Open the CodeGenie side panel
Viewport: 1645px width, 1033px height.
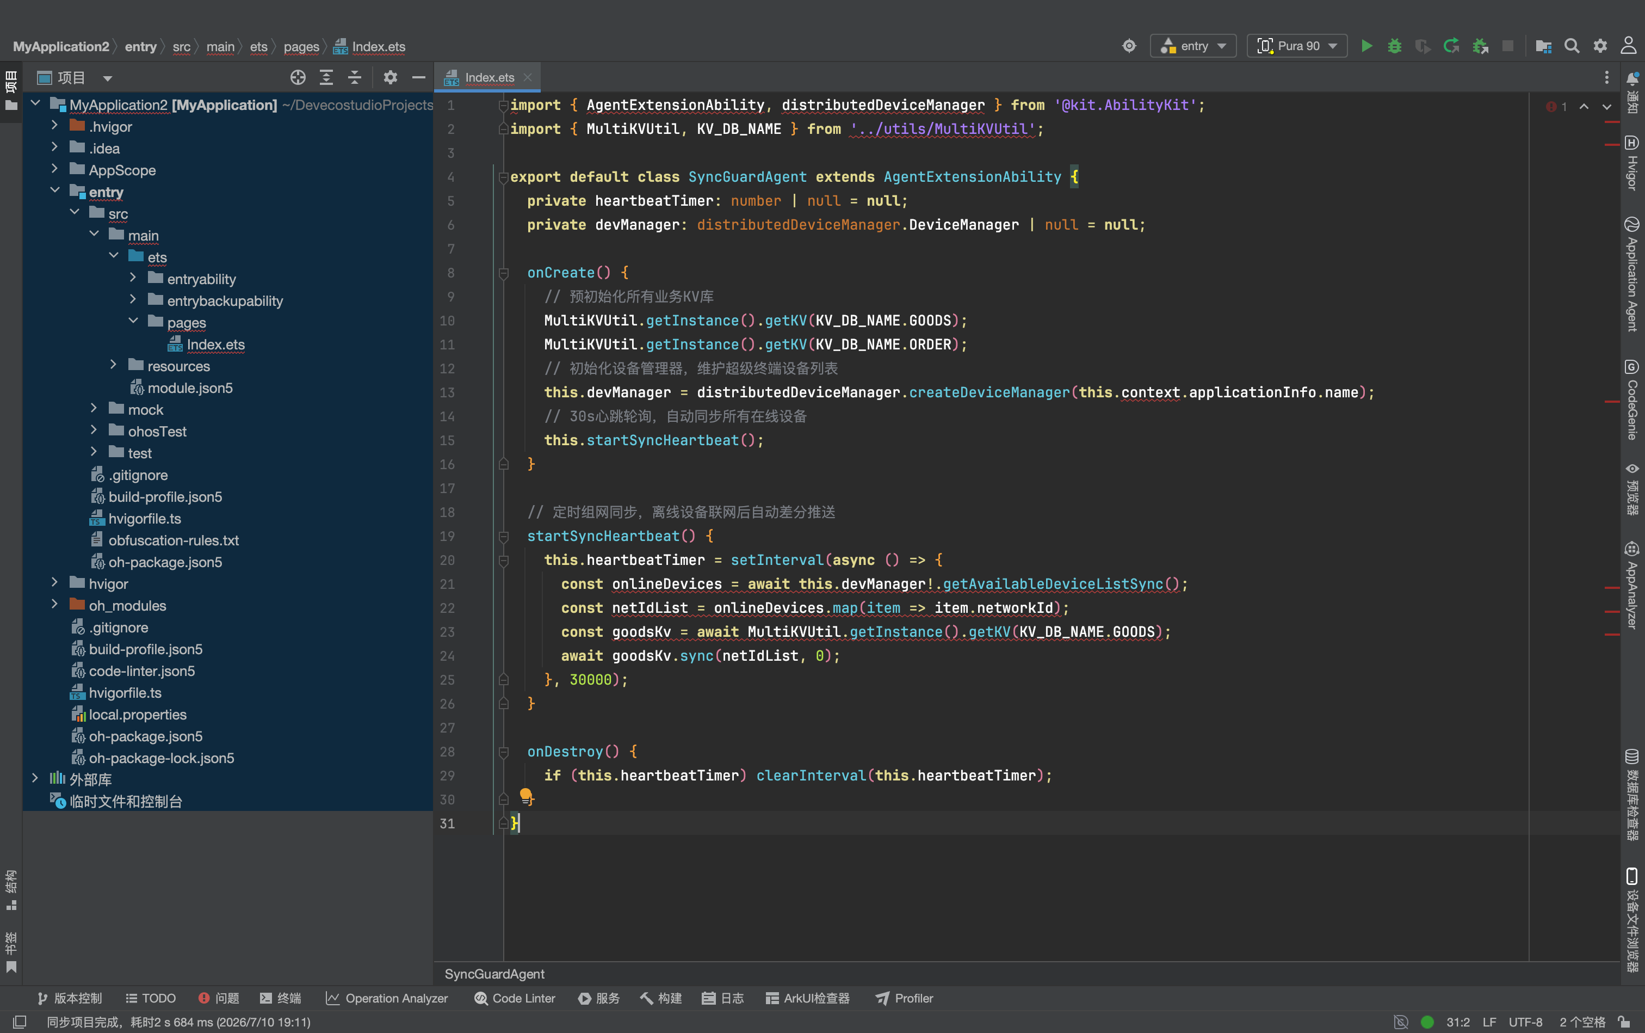1632,399
